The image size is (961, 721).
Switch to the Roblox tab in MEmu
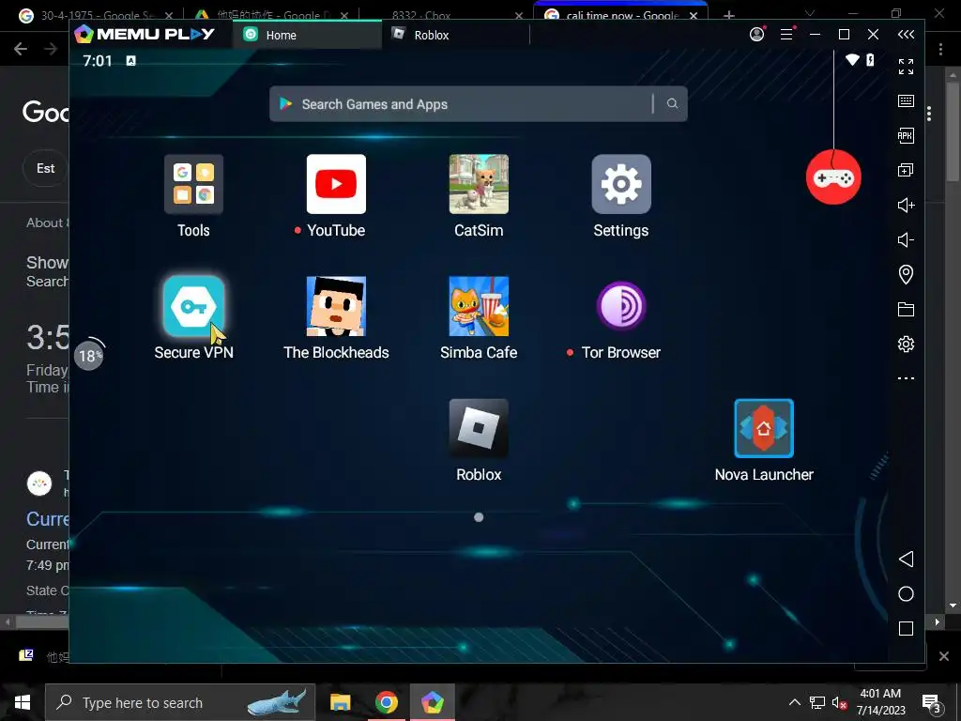point(455,35)
